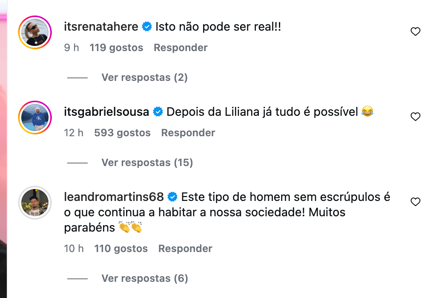The height and width of the screenshot is (298, 430).
Task: Open itsgabrielsousa profile picture story
Action: tap(35, 117)
